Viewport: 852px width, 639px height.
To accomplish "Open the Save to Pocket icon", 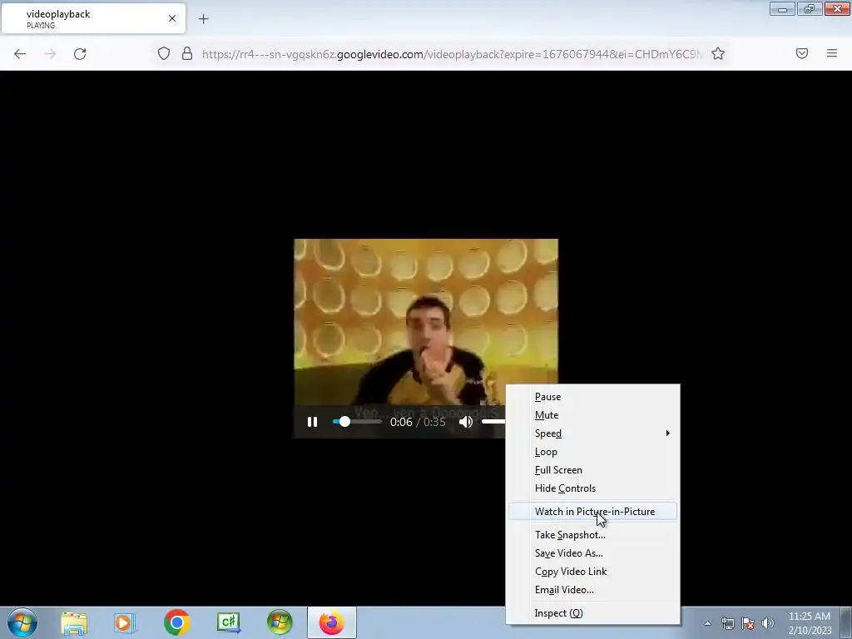I will [x=802, y=53].
